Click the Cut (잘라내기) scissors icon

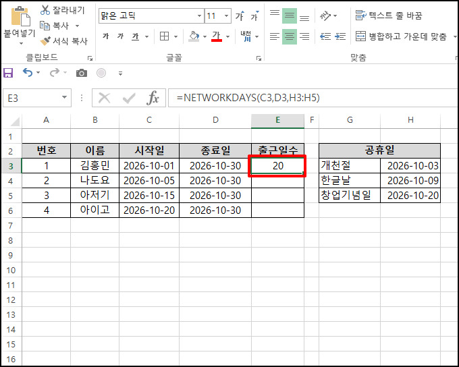point(45,10)
